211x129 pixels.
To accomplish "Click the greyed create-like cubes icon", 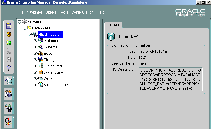I will tap(9, 51).
